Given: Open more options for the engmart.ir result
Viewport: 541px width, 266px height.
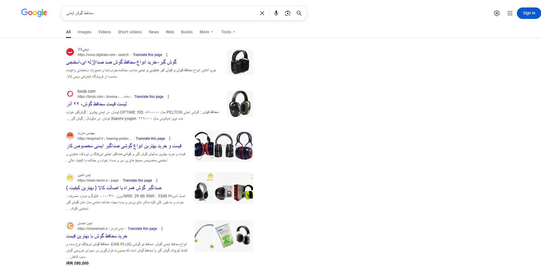Looking at the screenshot, I should (x=170, y=139).
